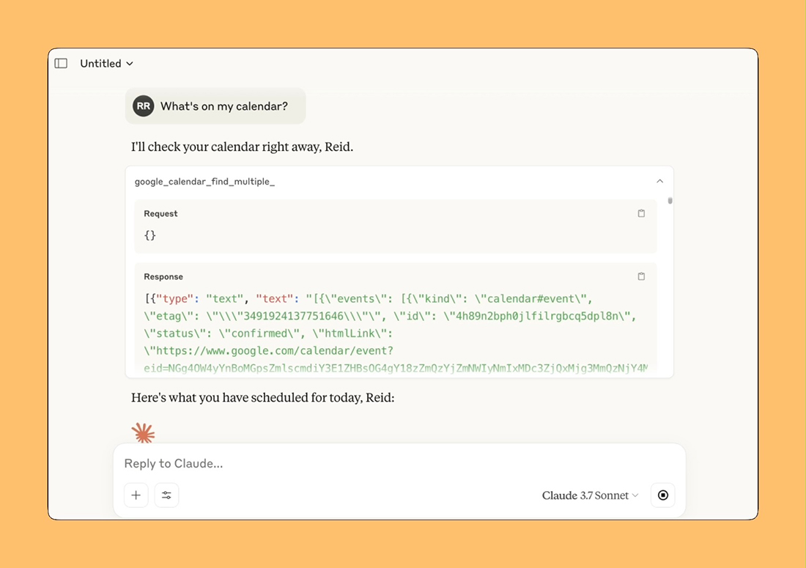Toggle the sidebar panel icon
Image resolution: width=806 pixels, height=568 pixels.
[62, 64]
